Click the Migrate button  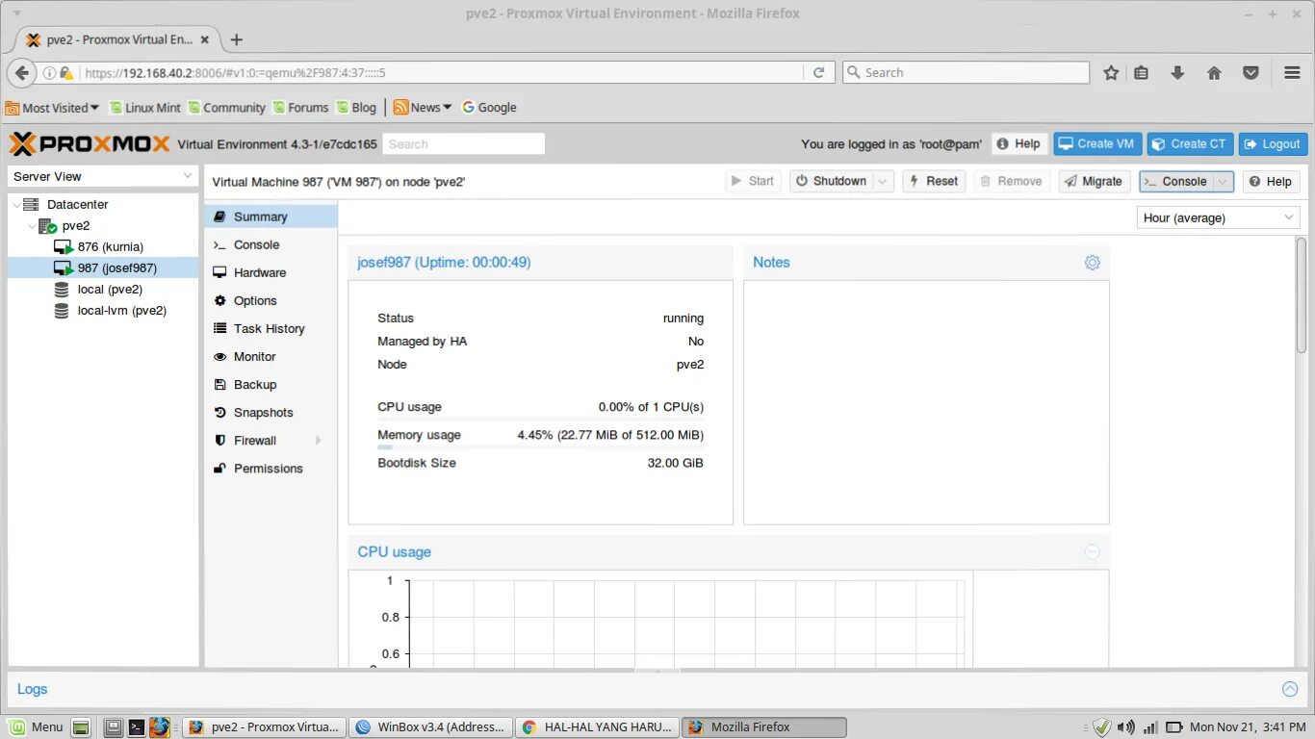pyautogui.click(x=1094, y=181)
